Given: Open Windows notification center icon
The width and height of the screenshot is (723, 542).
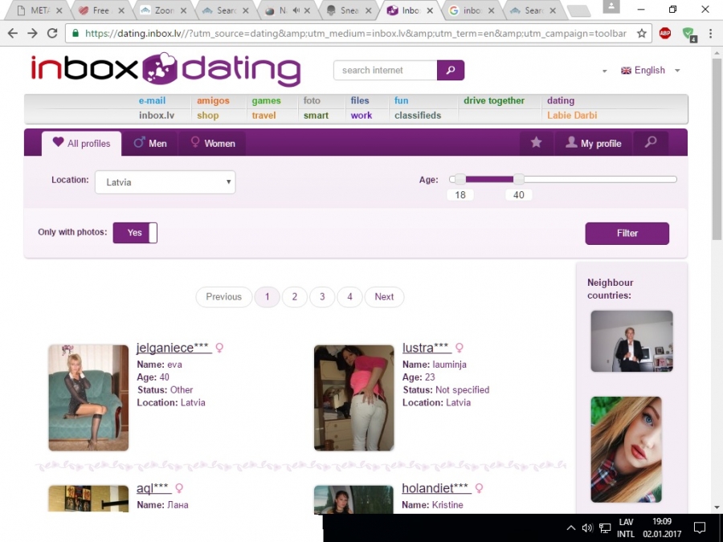Looking at the screenshot, I should (699, 528).
